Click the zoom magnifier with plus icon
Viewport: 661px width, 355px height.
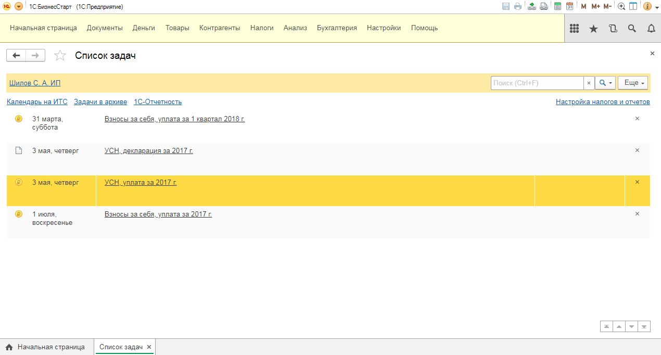click(621, 7)
